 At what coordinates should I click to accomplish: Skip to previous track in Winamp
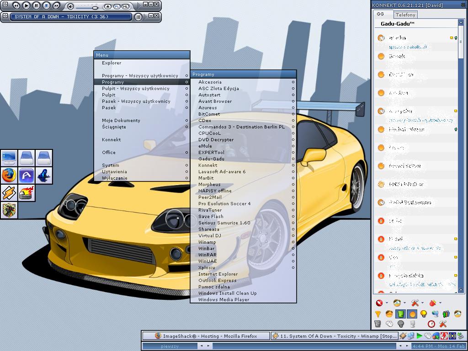tap(16, 5)
